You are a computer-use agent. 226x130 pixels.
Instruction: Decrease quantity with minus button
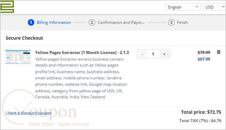tap(142, 54)
